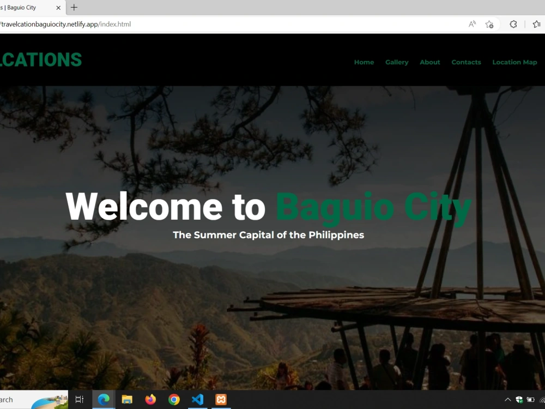This screenshot has width=545, height=409.
Task: Expand hidden icons in the system tray
Action: pos(507,399)
